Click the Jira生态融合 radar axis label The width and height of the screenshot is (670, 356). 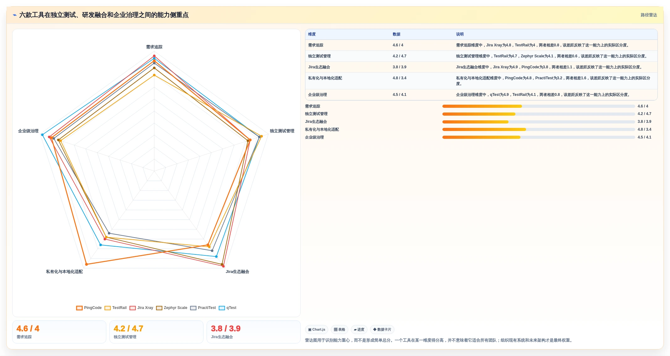tap(237, 272)
